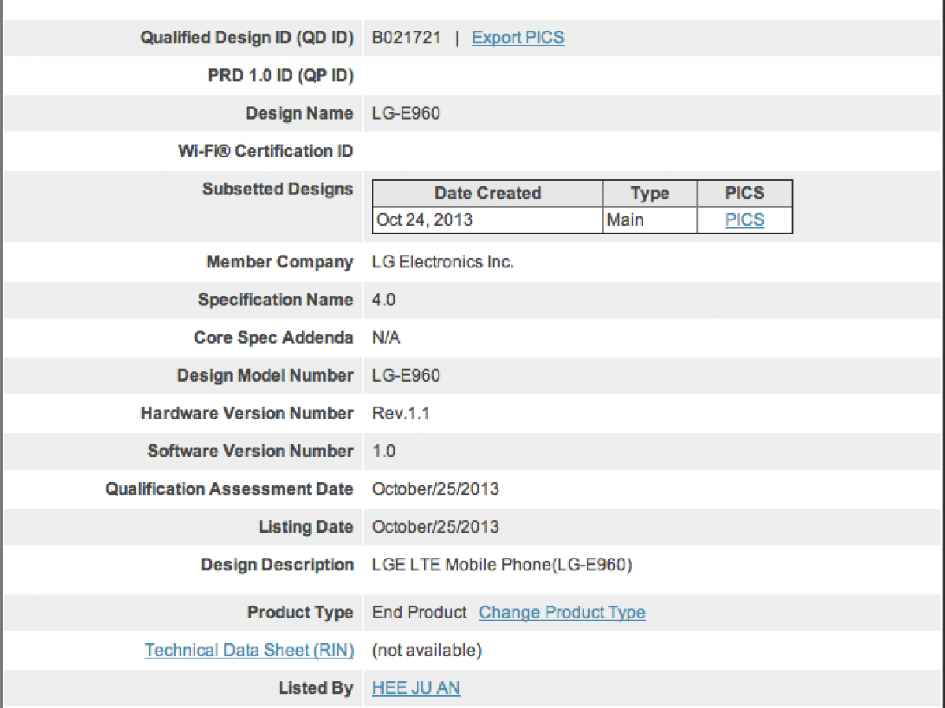This screenshot has width=945, height=708.
Task: Click the End Product type text
Action: (x=419, y=612)
